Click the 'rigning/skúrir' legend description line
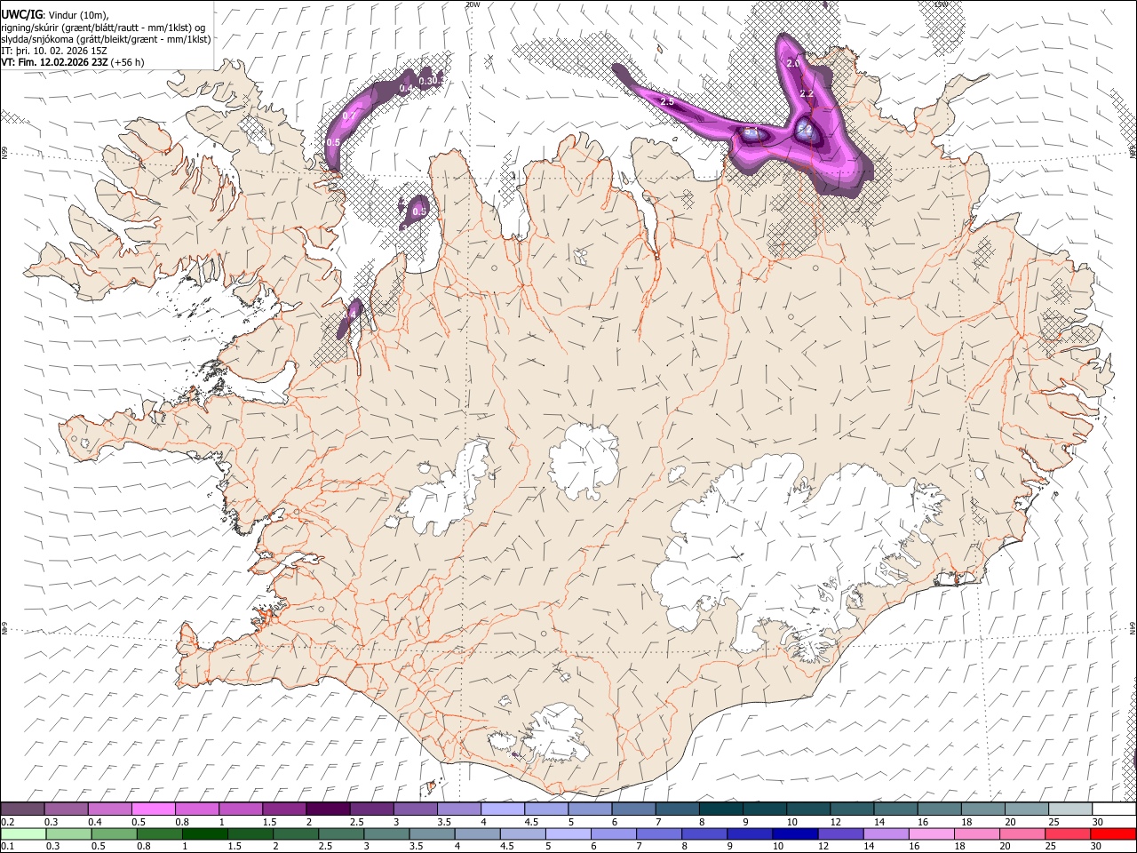 pos(103,27)
